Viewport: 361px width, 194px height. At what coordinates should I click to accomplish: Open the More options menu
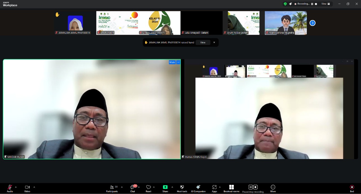pyautogui.click(x=273, y=188)
